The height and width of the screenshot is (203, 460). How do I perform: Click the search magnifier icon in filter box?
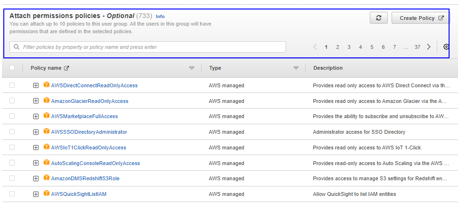click(17, 47)
